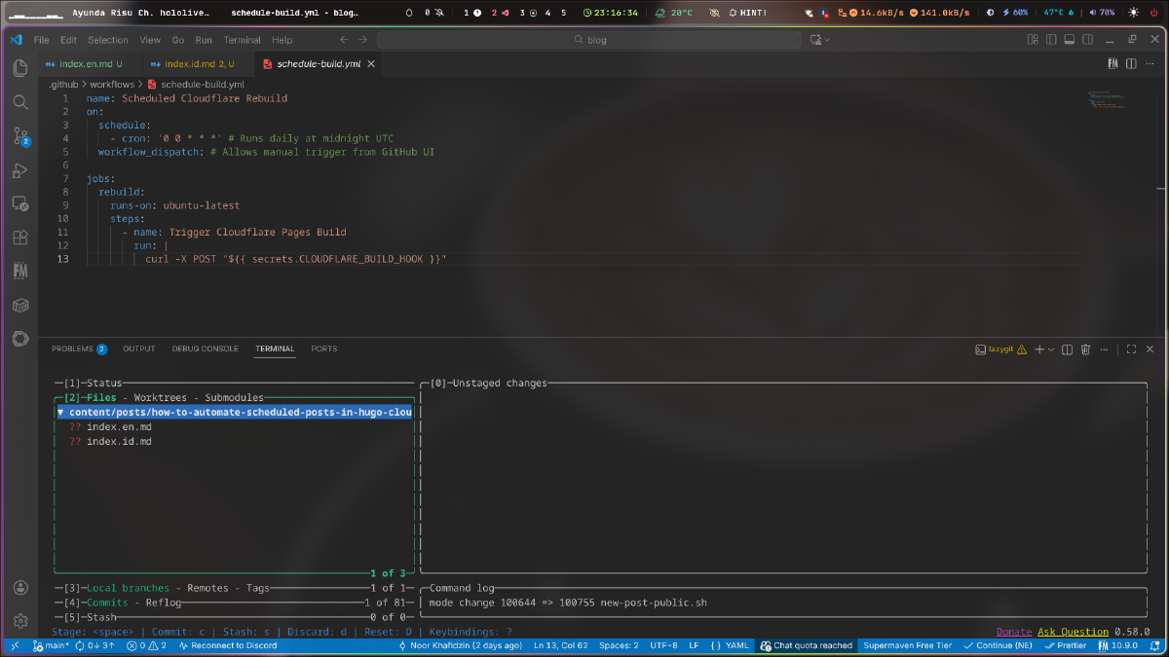Open the Source Control view
Viewport: 1169px width, 657px height.
[20, 136]
